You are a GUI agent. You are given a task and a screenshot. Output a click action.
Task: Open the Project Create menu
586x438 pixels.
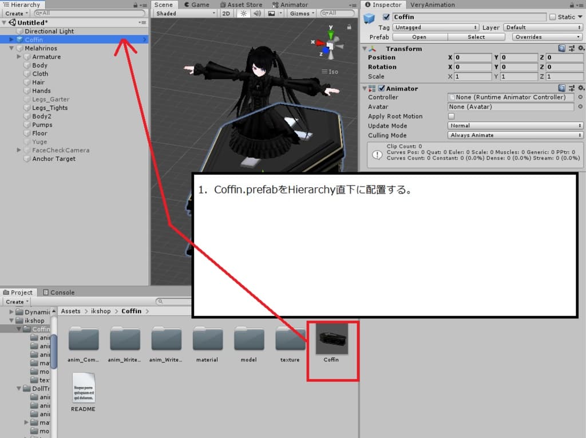(17, 302)
